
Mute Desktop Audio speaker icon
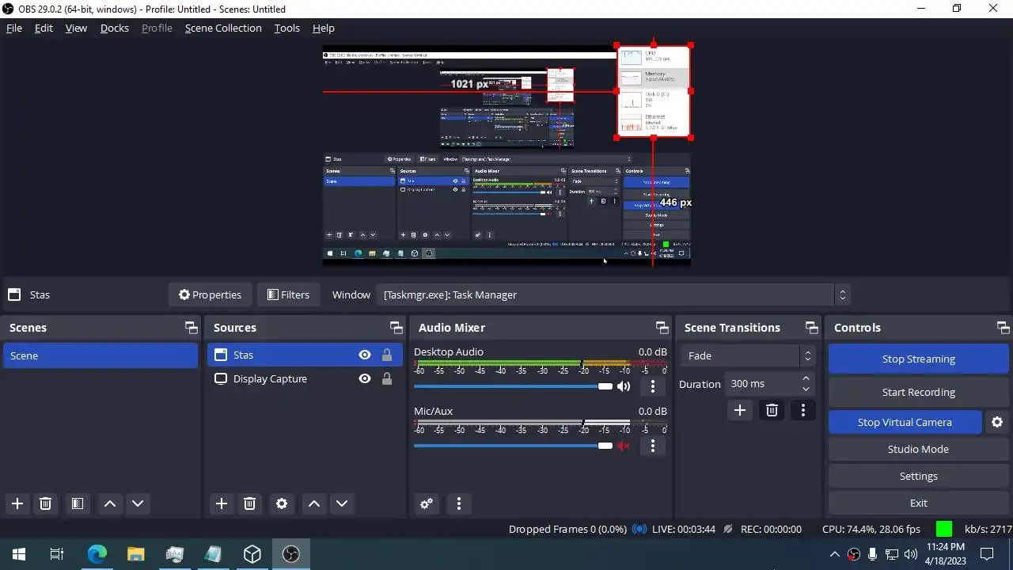[x=624, y=386]
